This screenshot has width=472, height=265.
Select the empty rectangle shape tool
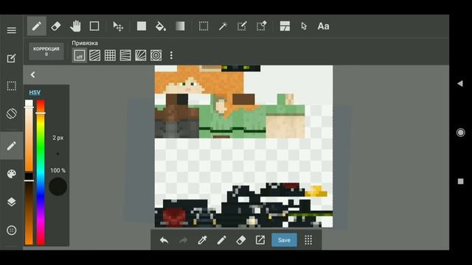tap(94, 26)
